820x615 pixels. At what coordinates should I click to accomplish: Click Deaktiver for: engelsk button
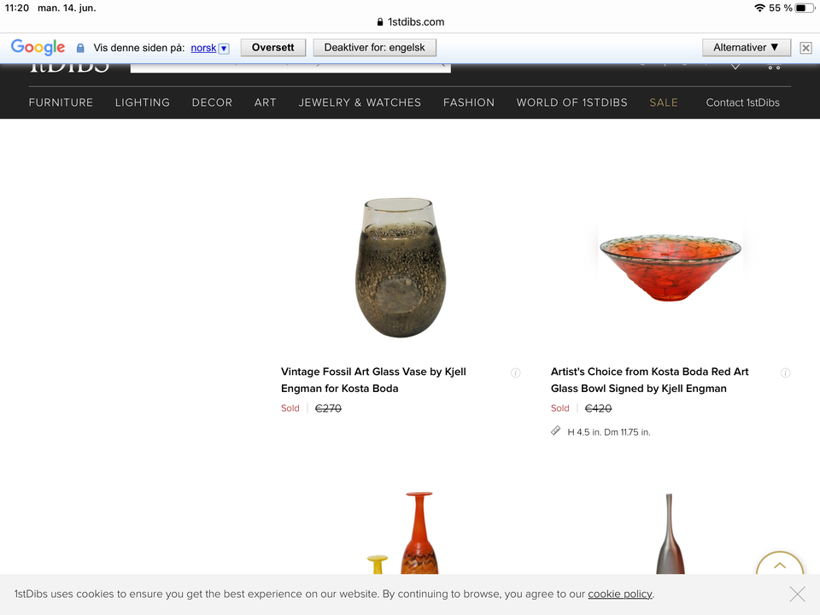[374, 48]
